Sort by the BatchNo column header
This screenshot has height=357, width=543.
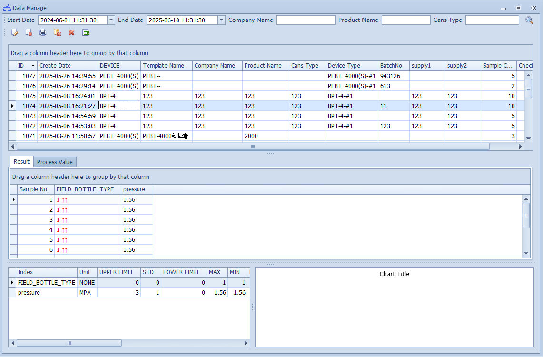click(394, 65)
